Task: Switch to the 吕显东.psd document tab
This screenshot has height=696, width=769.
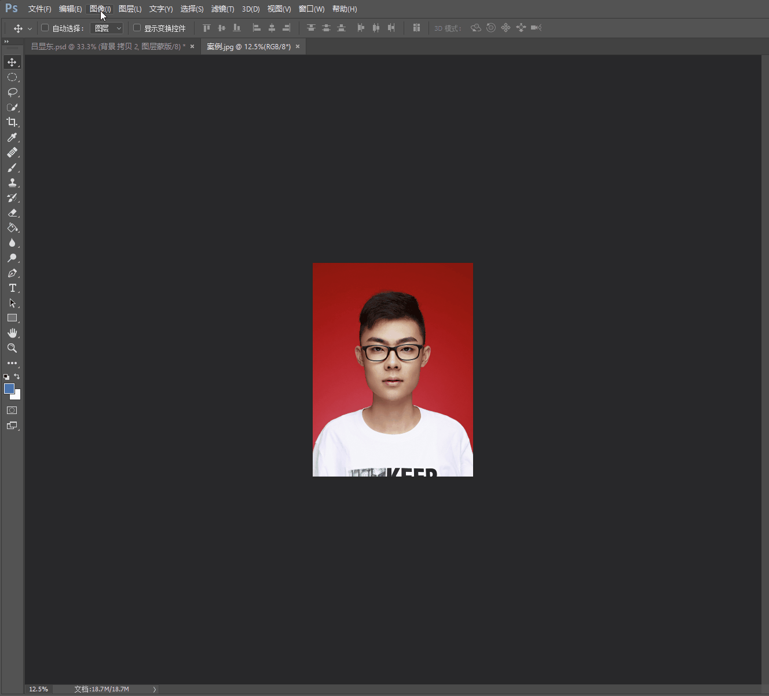Action: pyautogui.click(x=107, y=46)
